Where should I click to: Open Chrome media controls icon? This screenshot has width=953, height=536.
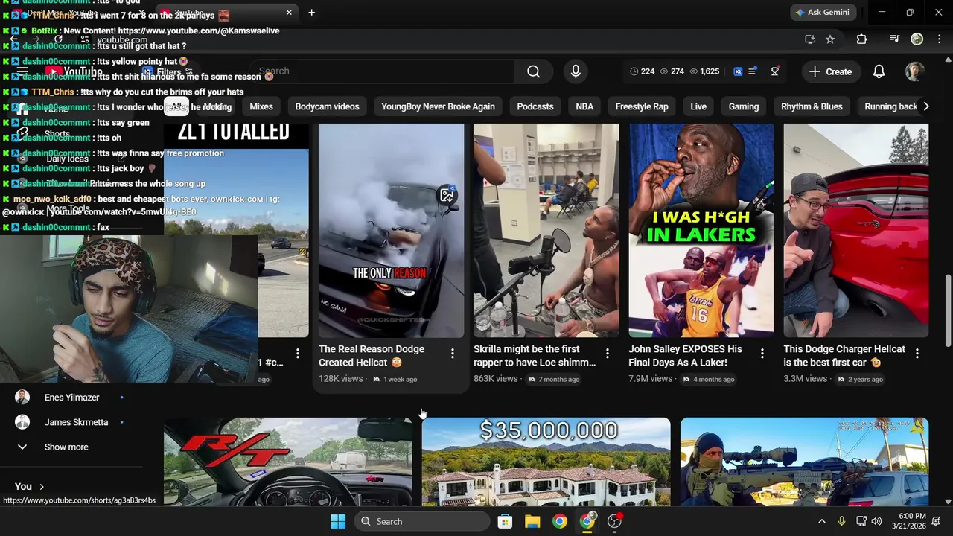coord(895,39)
